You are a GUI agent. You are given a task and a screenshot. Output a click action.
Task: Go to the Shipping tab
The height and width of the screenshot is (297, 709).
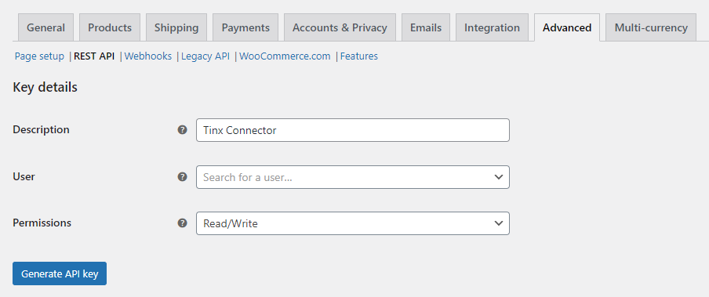point(176,27)
